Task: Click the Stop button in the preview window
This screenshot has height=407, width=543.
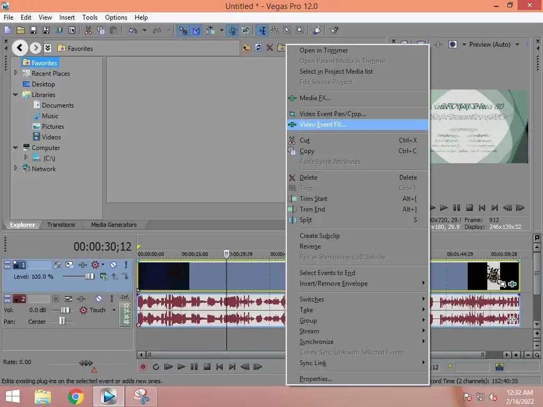Action: [470, 208]
